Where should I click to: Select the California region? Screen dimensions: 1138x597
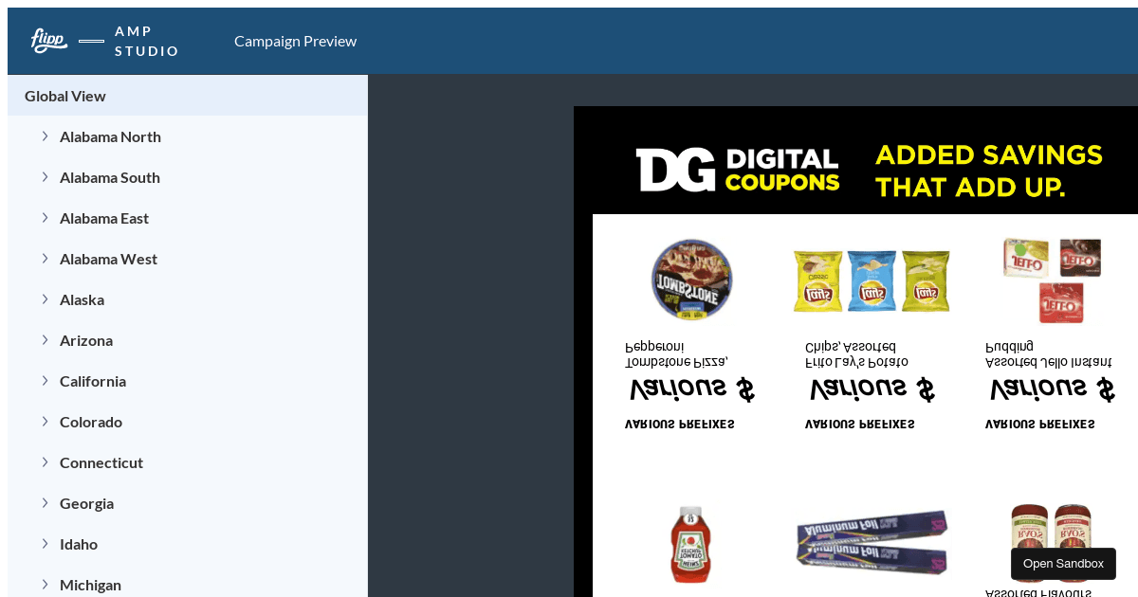click(x=93, y=381)
